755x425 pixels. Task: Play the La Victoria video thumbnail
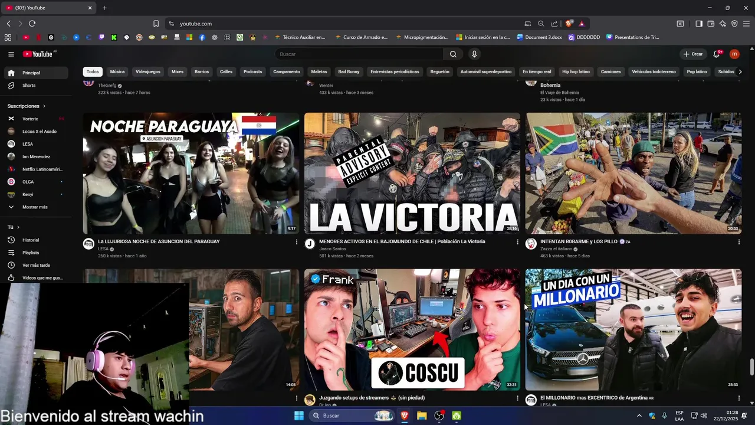[x=412, y=174]
